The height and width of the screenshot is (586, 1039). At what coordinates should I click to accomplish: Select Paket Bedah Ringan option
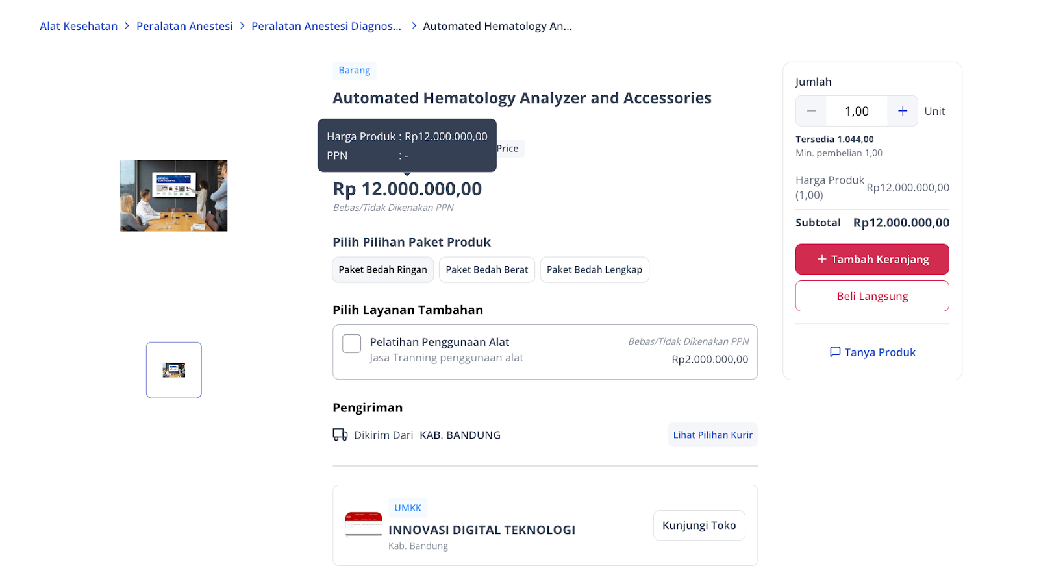click(x=383, y=269)
